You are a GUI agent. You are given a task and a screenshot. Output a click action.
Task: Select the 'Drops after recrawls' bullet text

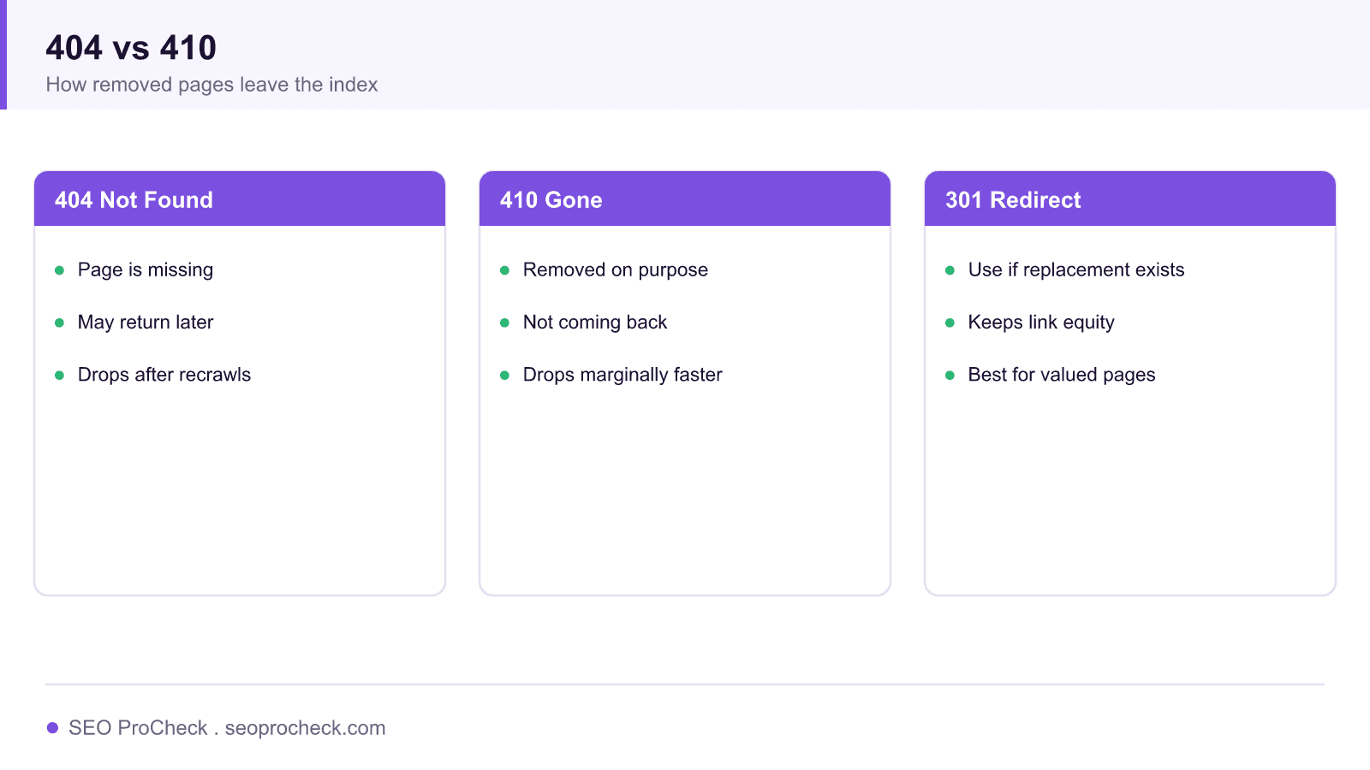(x=164, y=375)
